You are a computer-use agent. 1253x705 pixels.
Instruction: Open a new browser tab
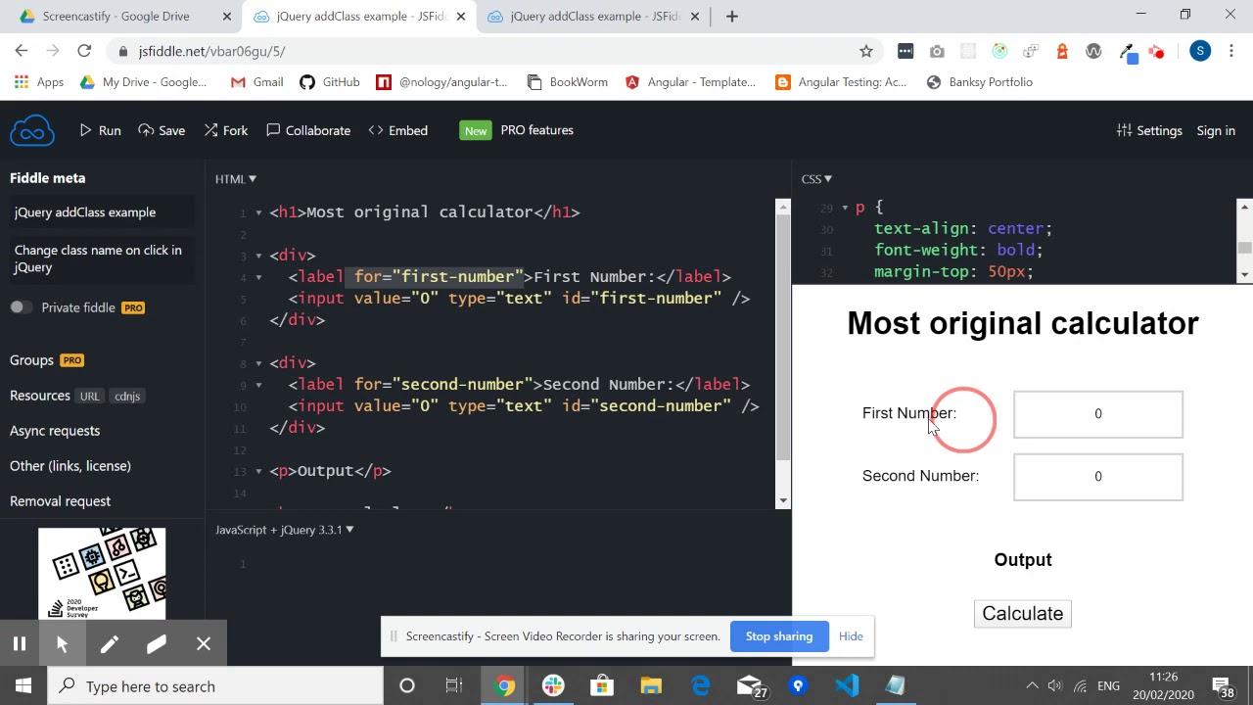(x=732, y=17)
